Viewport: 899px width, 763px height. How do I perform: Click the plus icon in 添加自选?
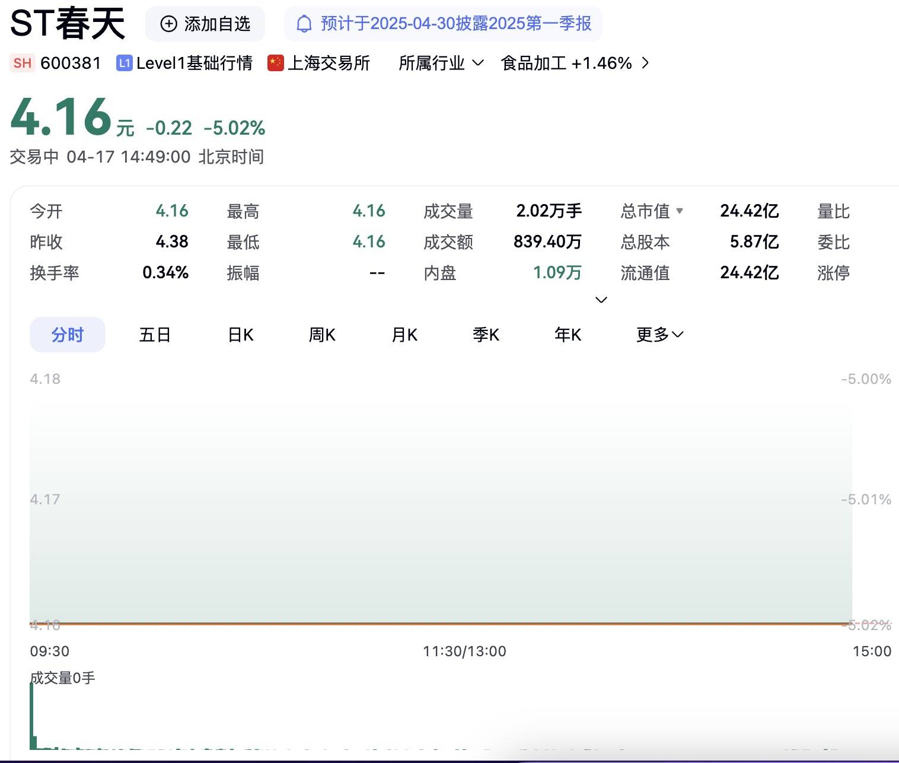169,24
